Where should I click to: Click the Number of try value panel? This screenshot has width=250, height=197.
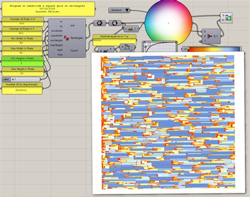(22, 90)
